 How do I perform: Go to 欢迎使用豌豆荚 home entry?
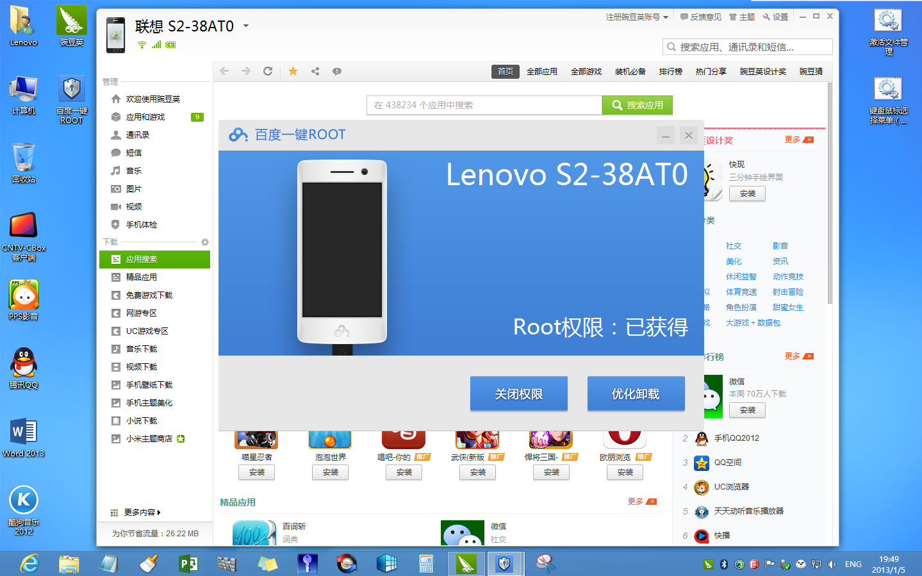pyautogui.click(x=155, y=99)
